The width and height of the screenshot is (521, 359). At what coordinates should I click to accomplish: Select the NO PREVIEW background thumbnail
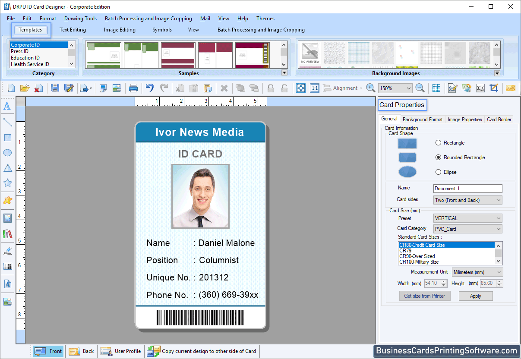(x=310, y=54)
